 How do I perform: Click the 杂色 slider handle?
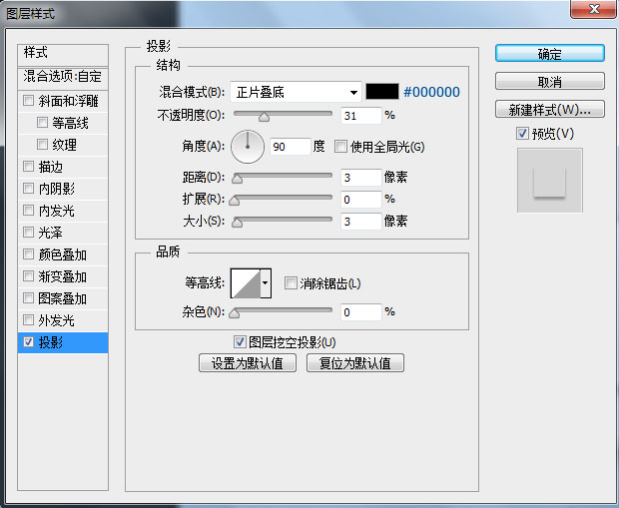234,313
